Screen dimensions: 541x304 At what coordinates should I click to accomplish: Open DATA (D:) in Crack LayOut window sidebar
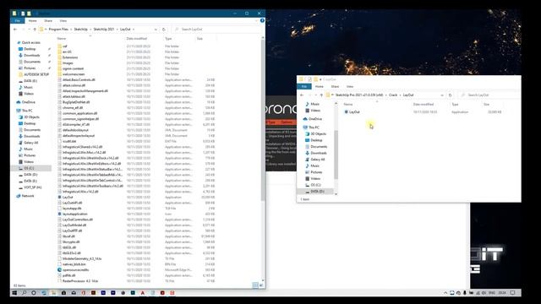[x=317, y=192]
